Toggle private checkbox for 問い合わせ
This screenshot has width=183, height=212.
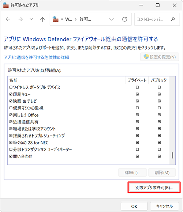pos(137,156)
